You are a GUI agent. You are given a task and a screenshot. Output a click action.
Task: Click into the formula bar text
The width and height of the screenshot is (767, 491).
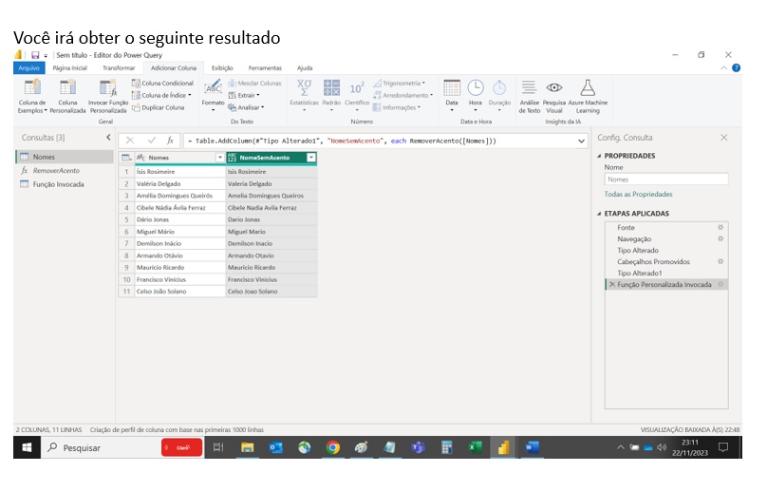pyautogui.click(x=343, y=141)
